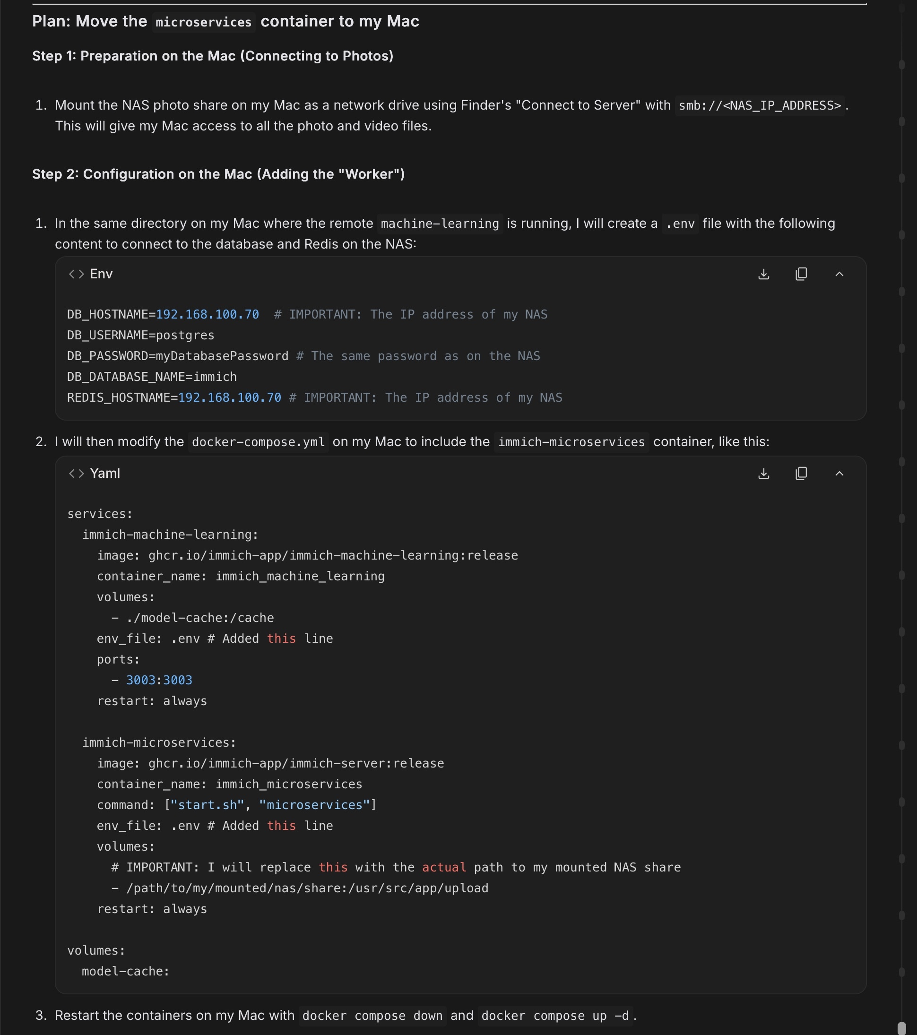Screen dimensions: 917x1035
Task: Click the Yaml block code brackets icon
Action: [77, 474]
